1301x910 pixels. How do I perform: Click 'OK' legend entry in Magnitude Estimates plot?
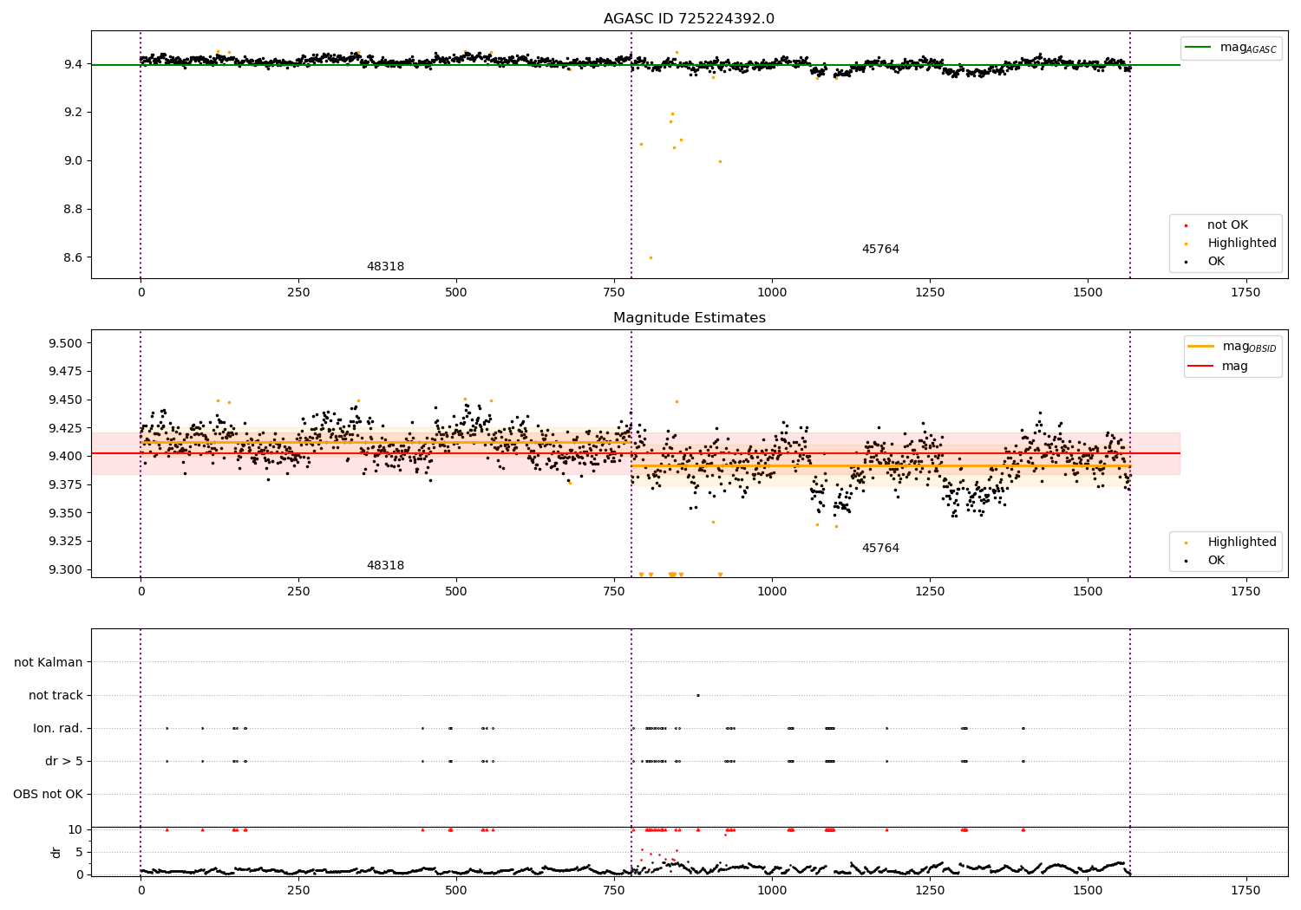[x=1205, y=561]
